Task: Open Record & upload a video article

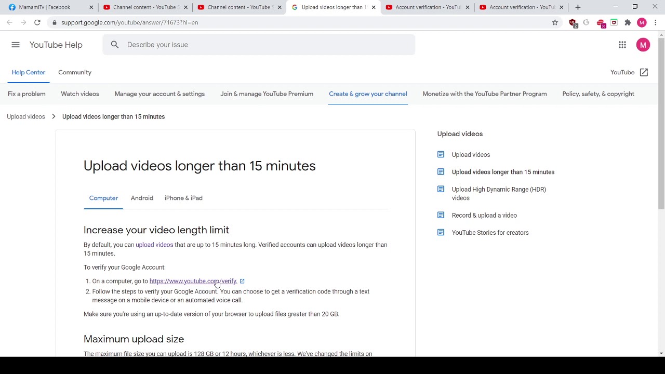Action: click(x=484, y=215)
